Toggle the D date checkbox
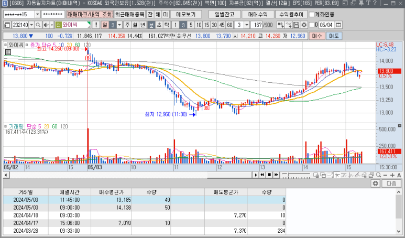 coord(312,25)
